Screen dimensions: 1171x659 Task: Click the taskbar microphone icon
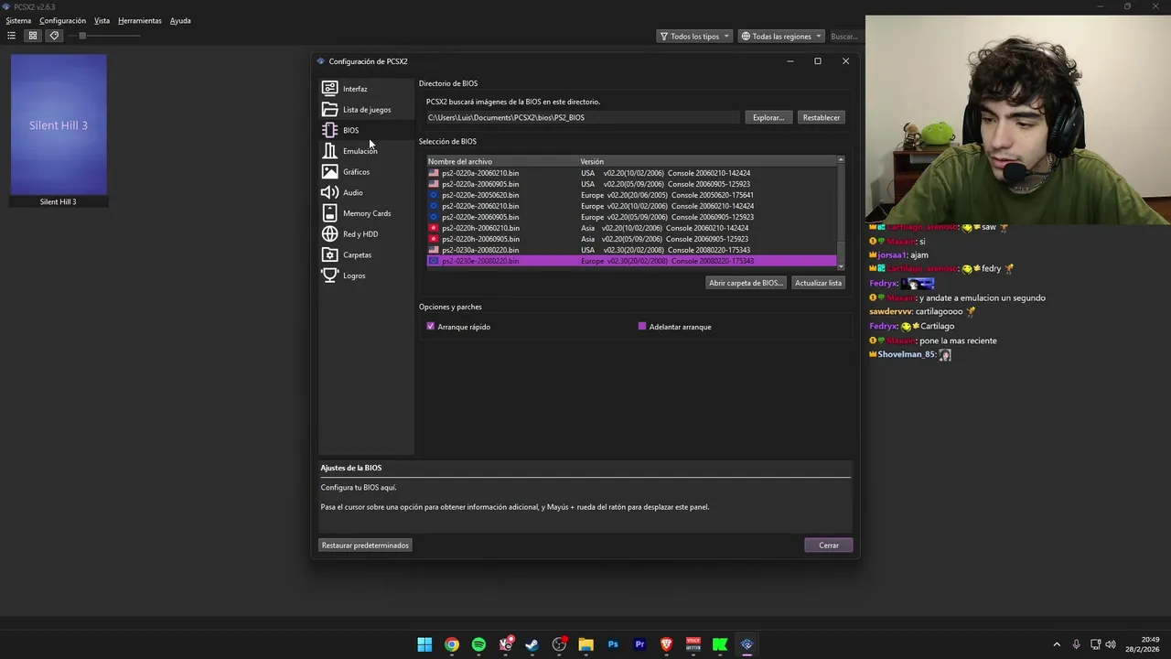(x=1076, y=644)
